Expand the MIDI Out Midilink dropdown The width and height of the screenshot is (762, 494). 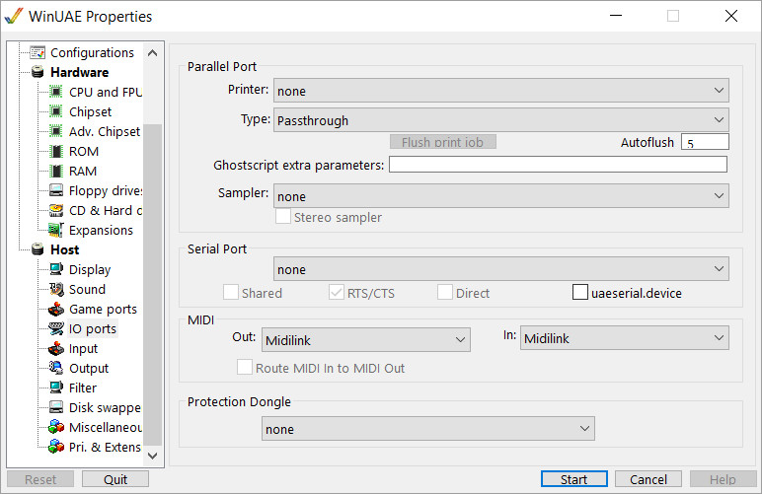coord(366,339)
